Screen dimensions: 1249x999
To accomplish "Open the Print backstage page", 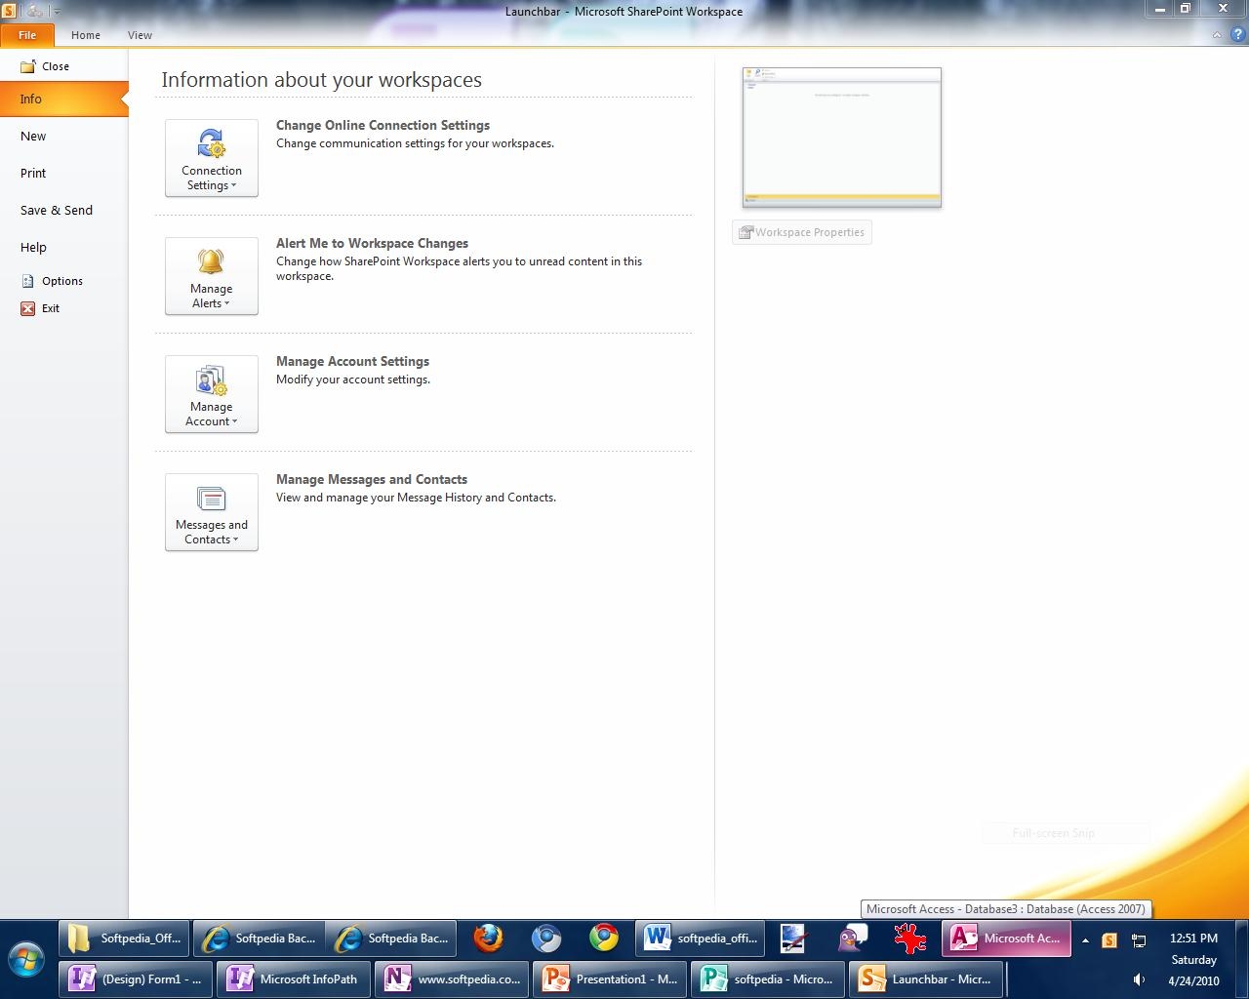I will point(33,174).
